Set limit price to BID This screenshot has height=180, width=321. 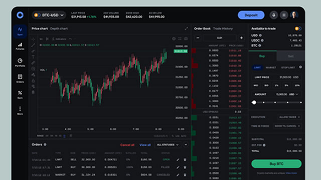(266, 85)
